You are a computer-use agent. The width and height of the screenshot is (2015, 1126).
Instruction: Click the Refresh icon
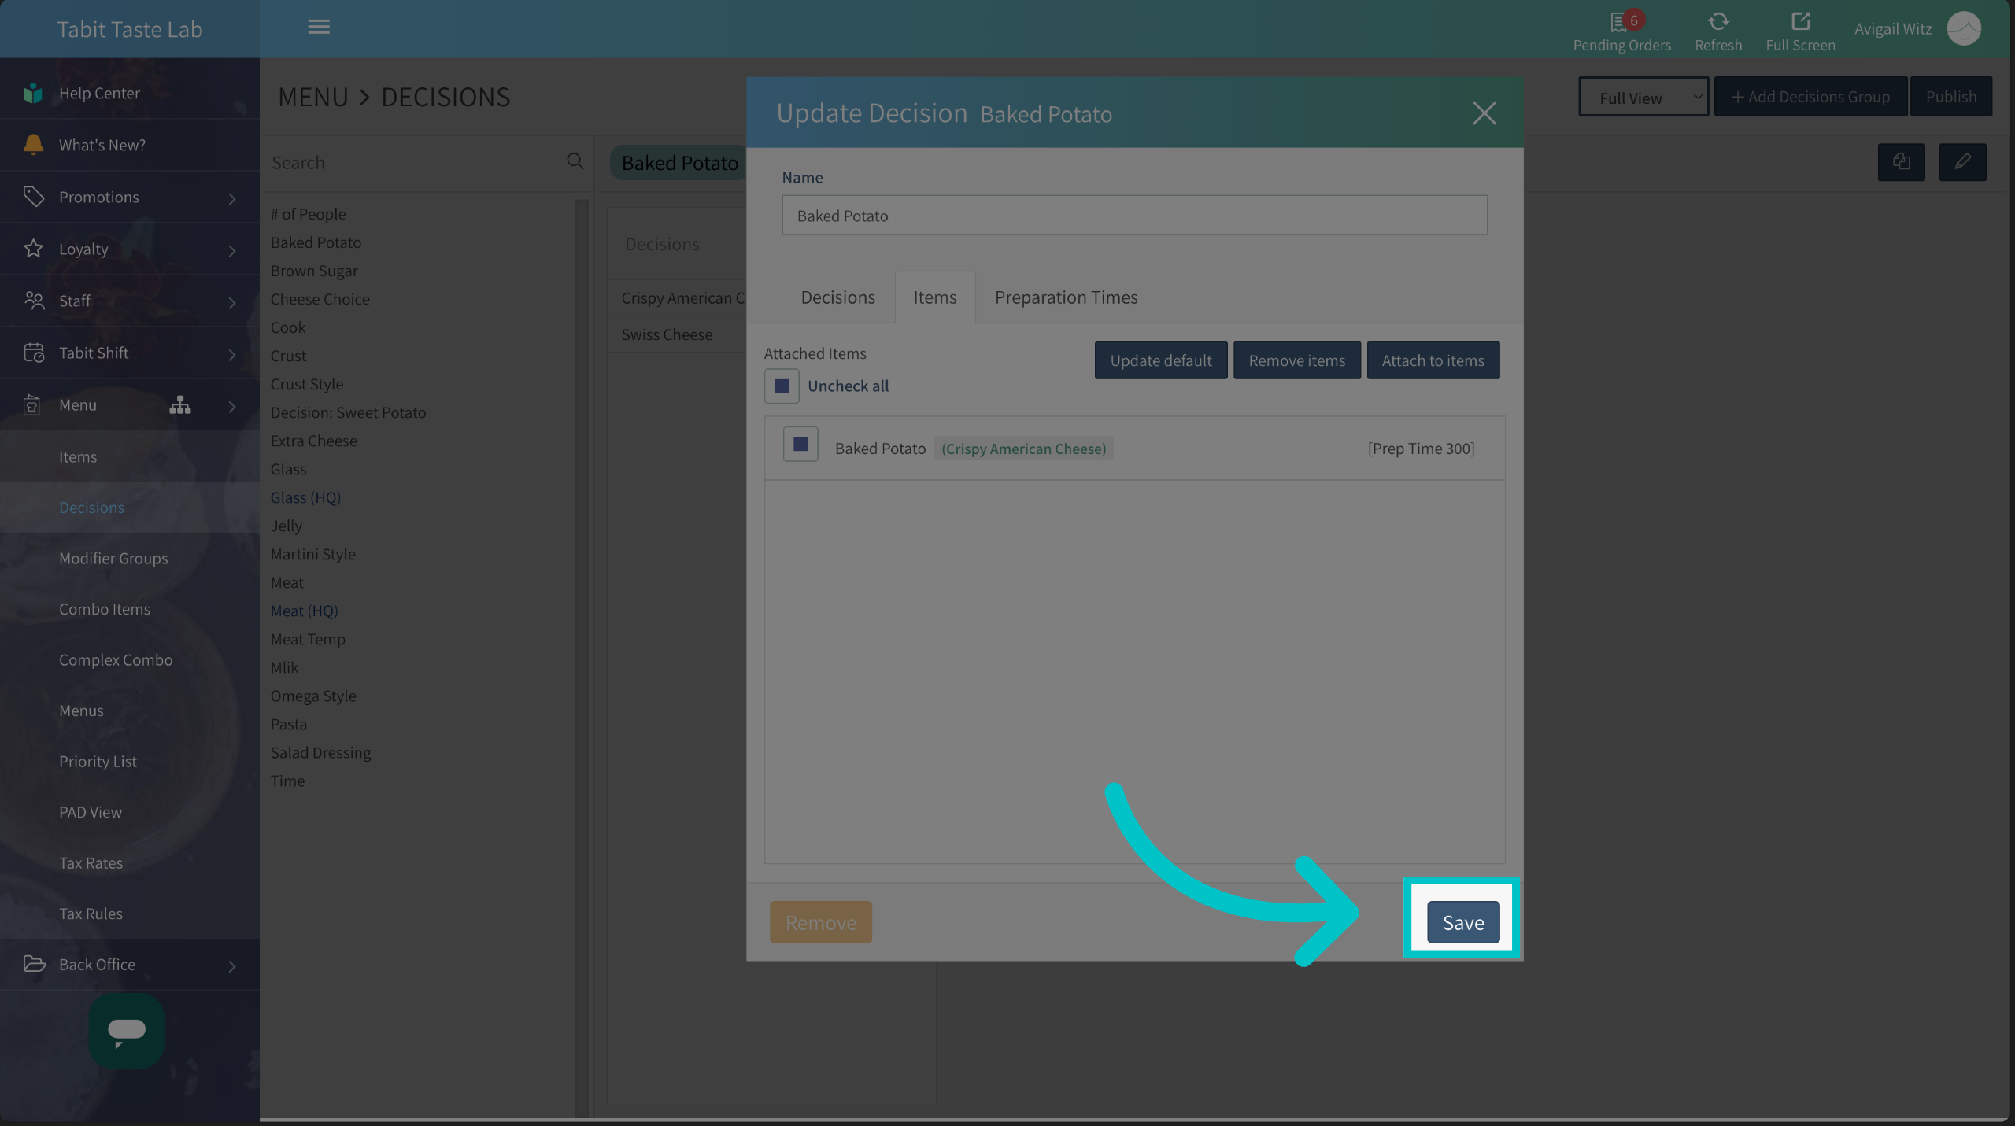tap(1718, 21)
